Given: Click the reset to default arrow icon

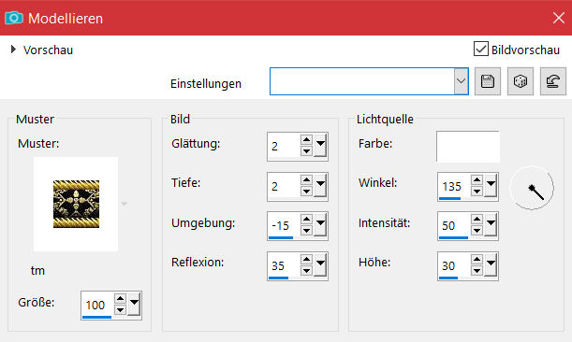Looking at the screenshot, I should pos(553,81).
